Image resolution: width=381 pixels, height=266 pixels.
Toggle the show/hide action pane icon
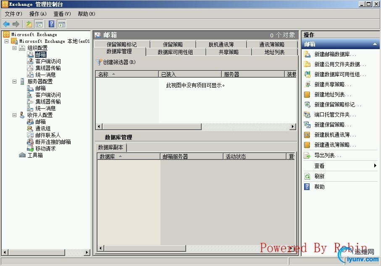(62, 24)
